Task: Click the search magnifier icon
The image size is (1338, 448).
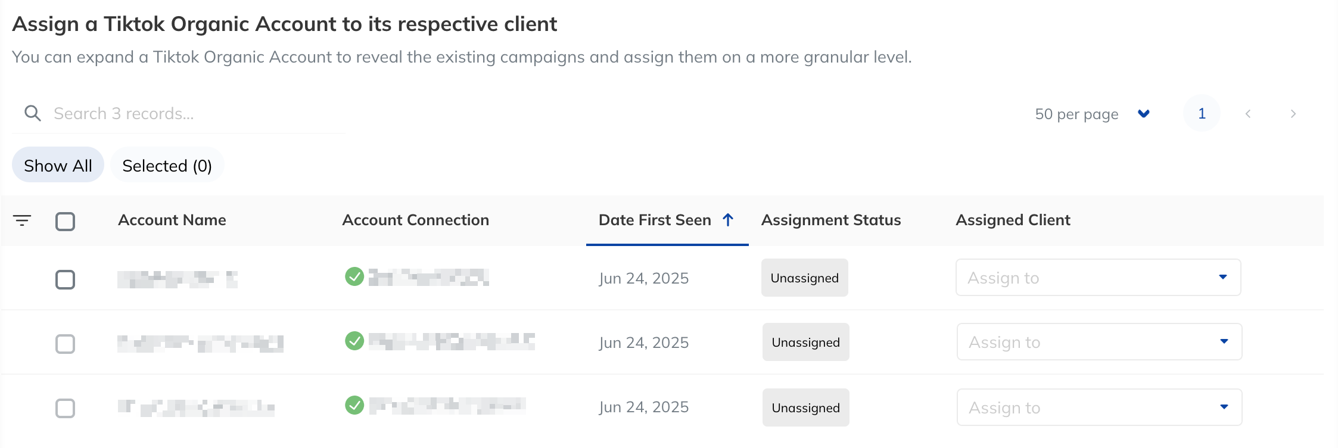Action: pos(33,113)
